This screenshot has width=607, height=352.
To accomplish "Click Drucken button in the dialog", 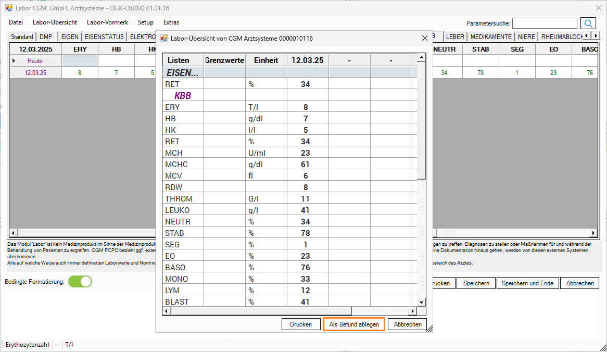I will coord(301,324).
